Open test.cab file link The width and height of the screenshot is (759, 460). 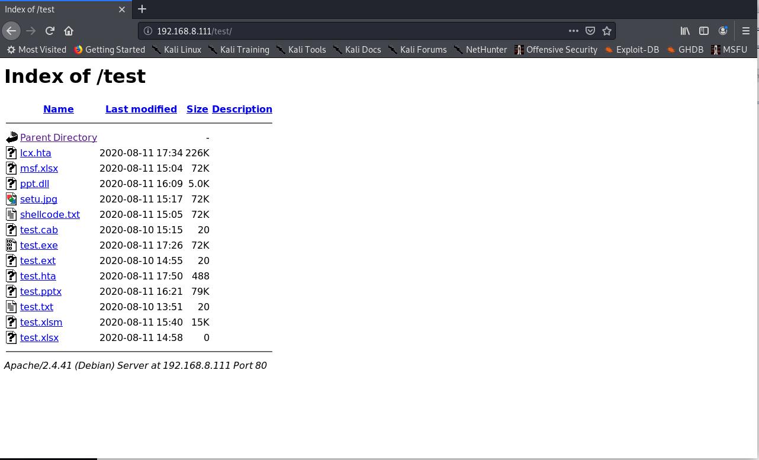(39, 230)
